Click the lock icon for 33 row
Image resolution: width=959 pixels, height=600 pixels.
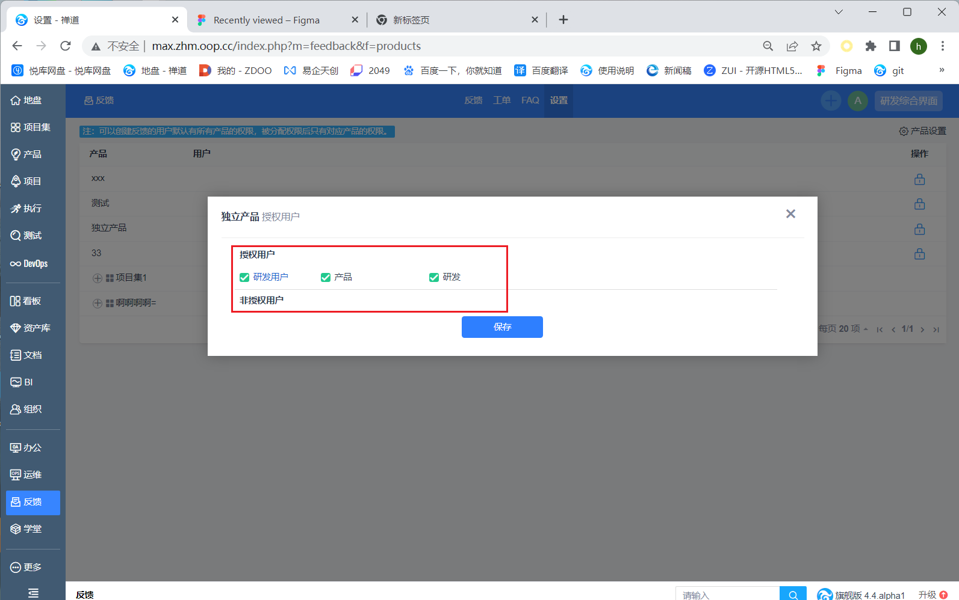pyautogui.click(x=919, y=254)
